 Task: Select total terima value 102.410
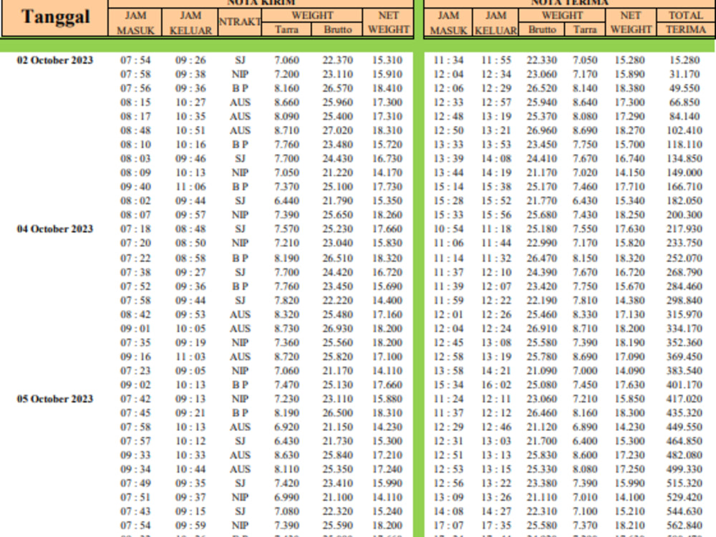pos(684,130)
